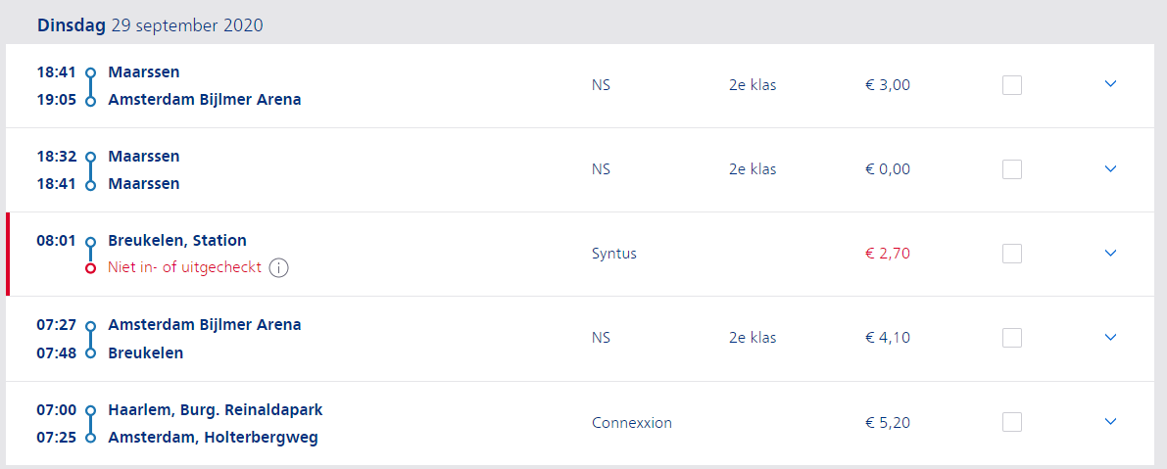The width and height of the screenshot is (1167, 469).
Task: Expand the 18:32 Maarssen €0,00 row
Action: pyautogui.click(x=1111, y=168)
